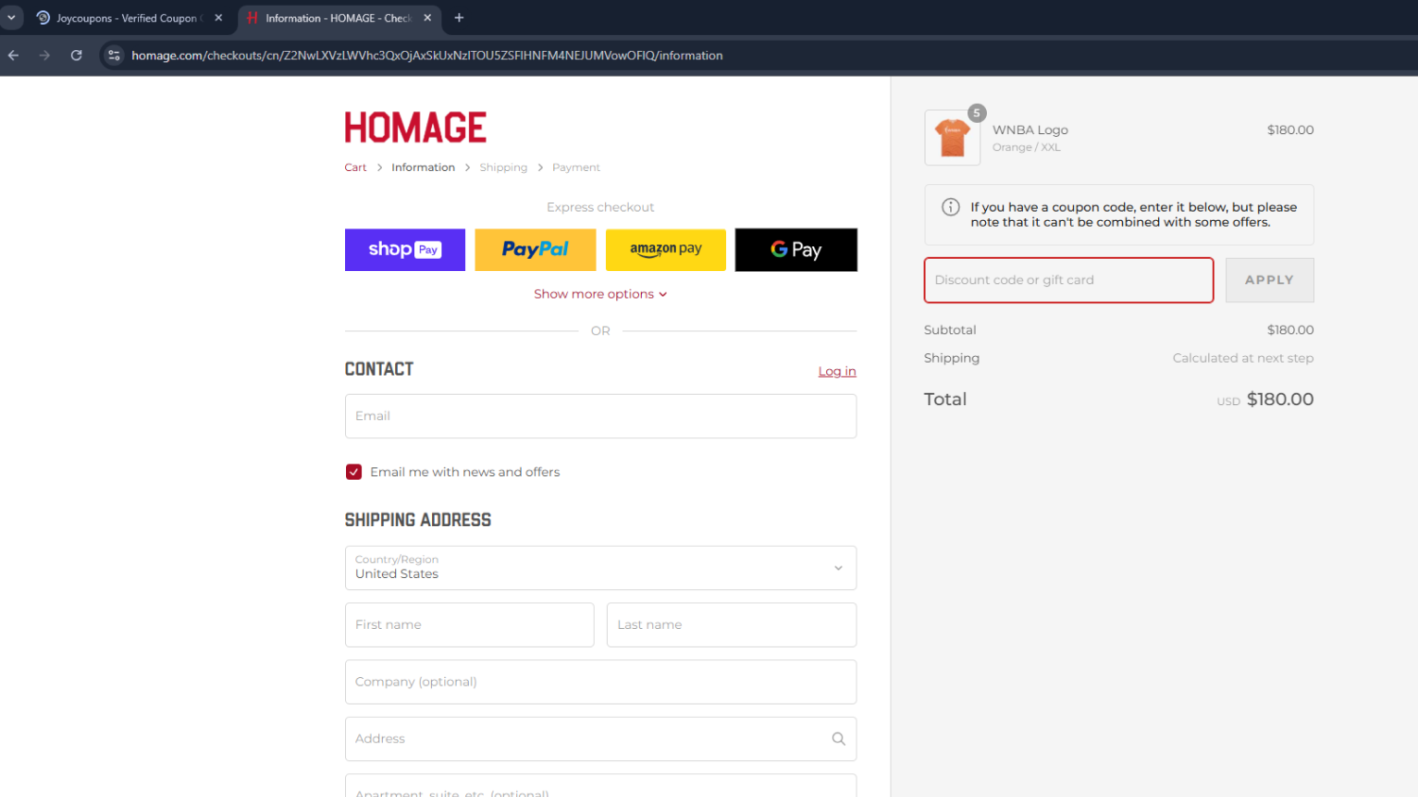
Task: Uncheck Email me with news and offers
Action: 354,472
